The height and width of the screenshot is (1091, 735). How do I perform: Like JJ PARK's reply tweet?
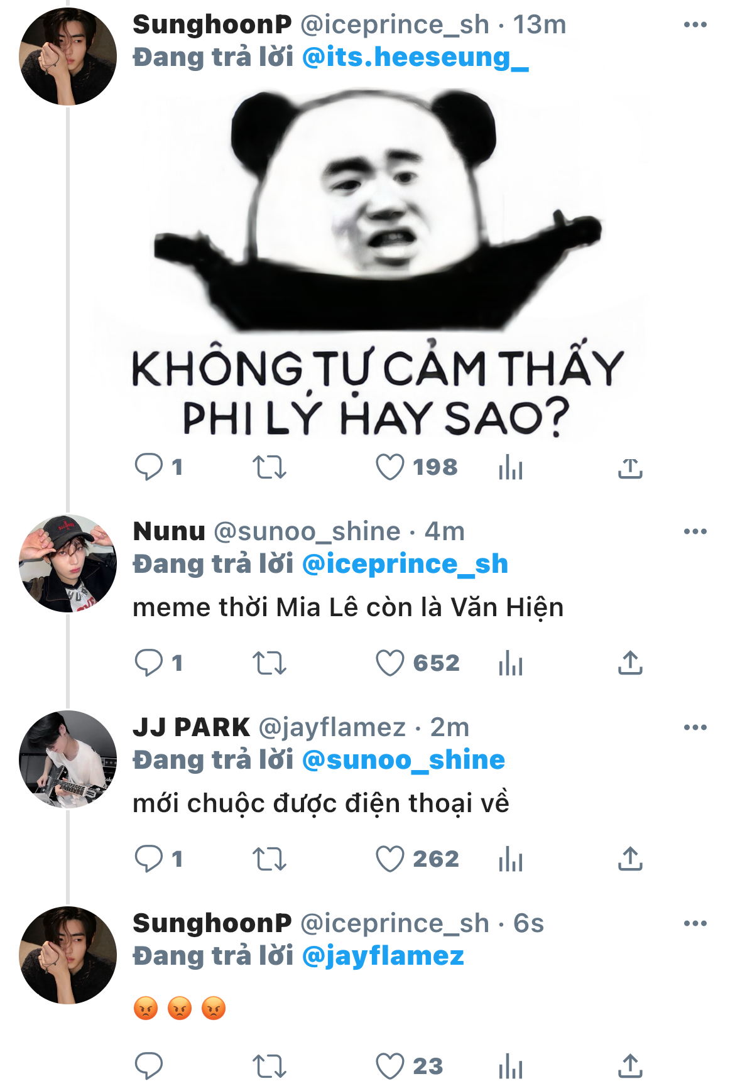pos(390,859)
